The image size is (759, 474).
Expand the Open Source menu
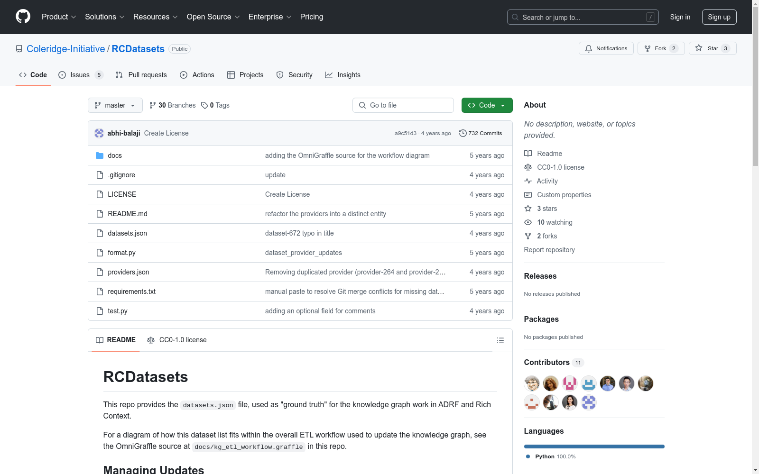[x=213, y=17]
